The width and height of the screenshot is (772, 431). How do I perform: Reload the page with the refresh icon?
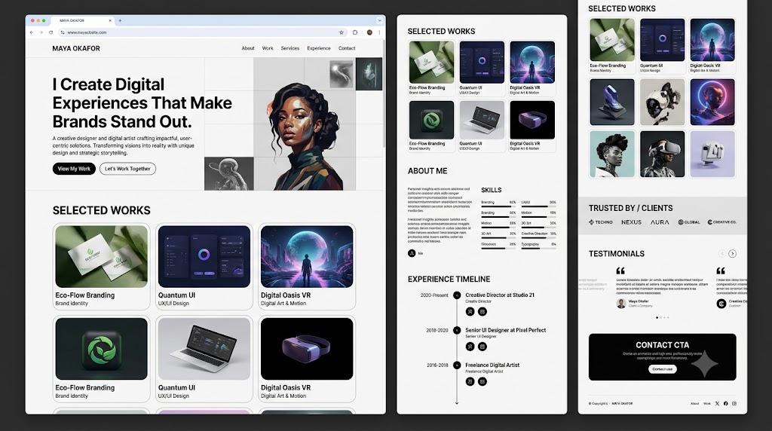(51, 32)
